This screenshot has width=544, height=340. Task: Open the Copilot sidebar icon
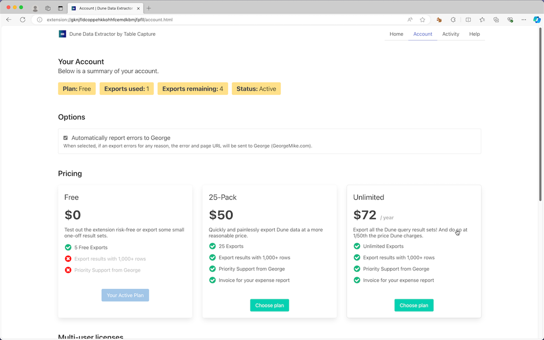tap(537, 19)
